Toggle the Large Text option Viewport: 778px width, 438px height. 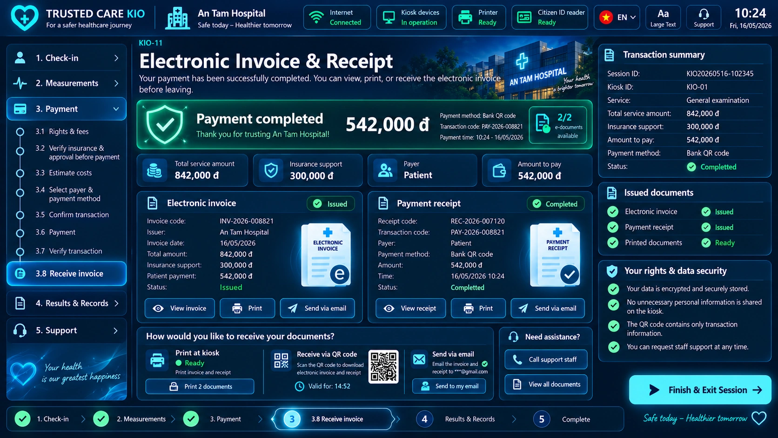pos(663,18)
